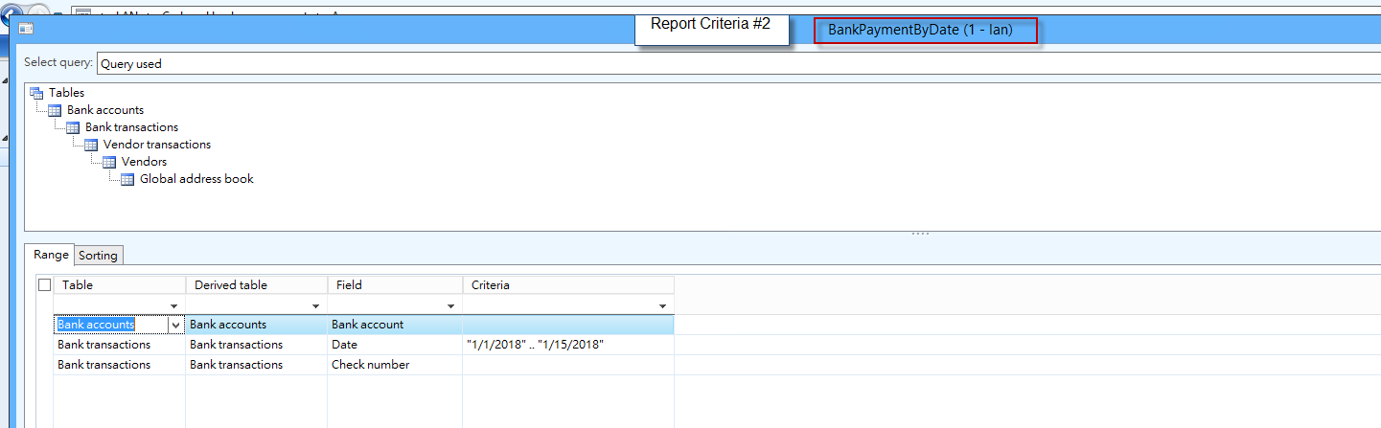1381x428 pixels.
Task: Click the Vendor transactions table icon
Action: [x=91, y=145]
